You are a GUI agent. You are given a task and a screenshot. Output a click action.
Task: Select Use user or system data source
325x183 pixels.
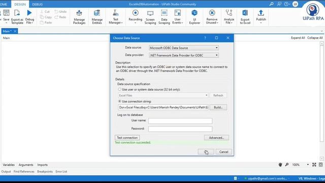pos(120,89)
